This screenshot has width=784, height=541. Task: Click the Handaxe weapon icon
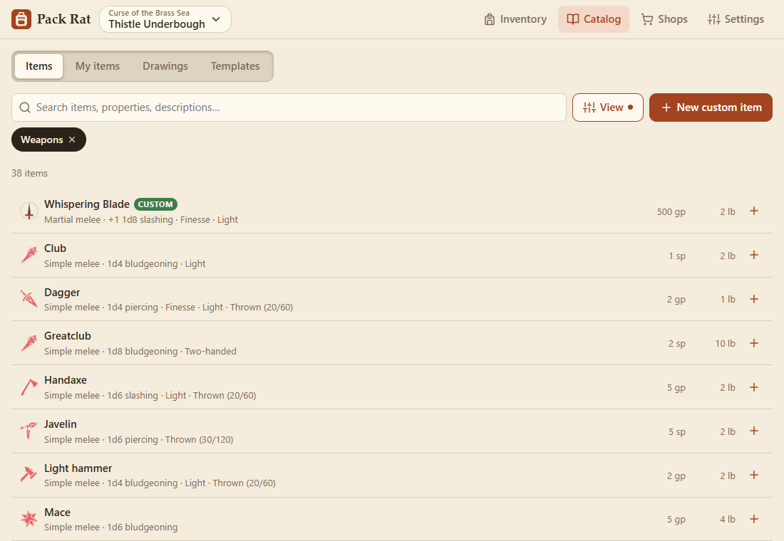click(x=29, y=387)
